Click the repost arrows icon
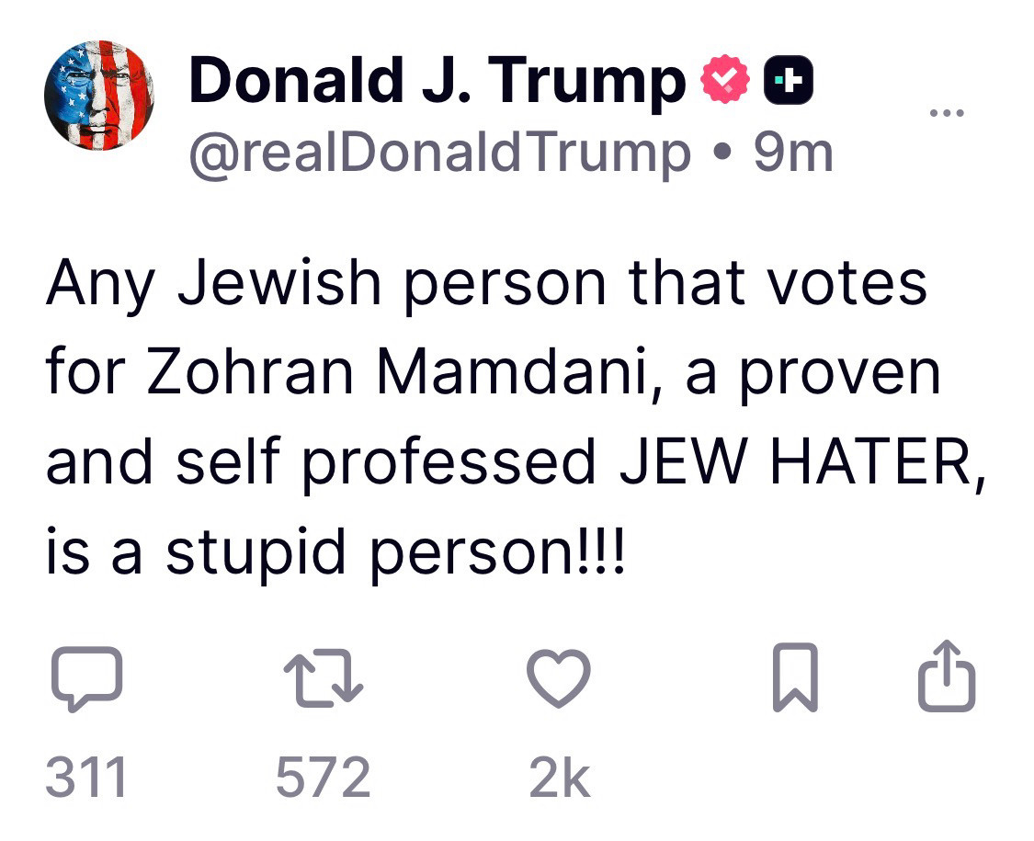The width and height of the screenshot is (1034, 841). pos(323,678)
